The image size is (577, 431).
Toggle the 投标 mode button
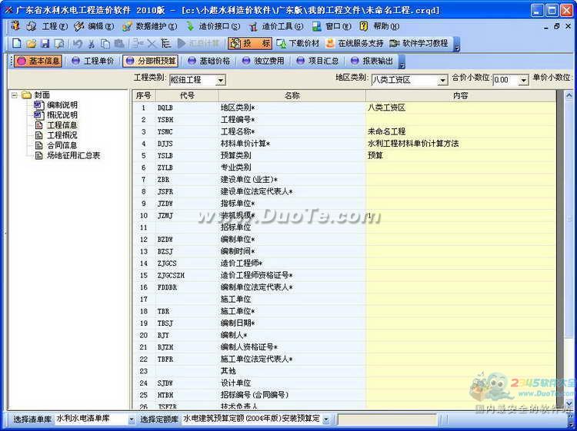[249, 43]
